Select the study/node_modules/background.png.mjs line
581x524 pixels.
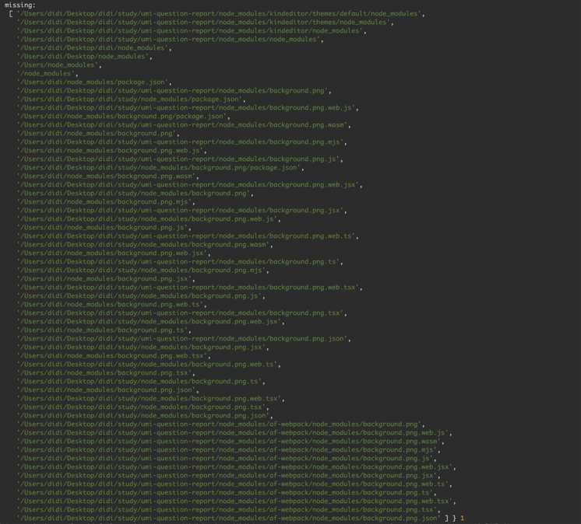click(x=143, y=271)
